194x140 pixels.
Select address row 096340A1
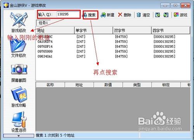click(x=45, y=56)
